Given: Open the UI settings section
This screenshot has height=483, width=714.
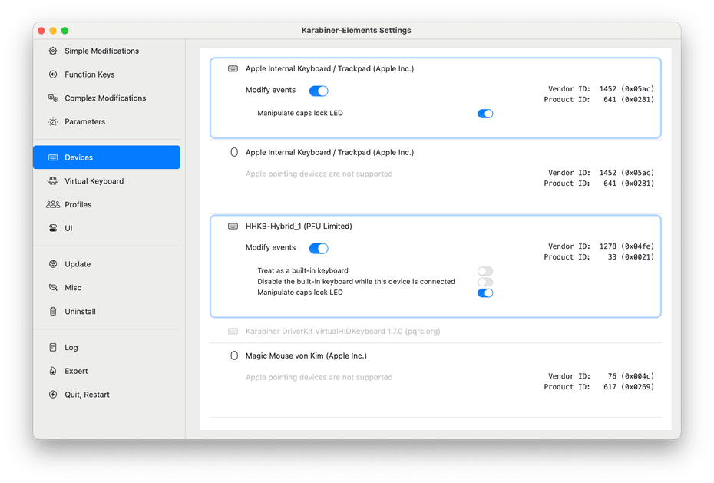Looking at the screenshot, I should 69,229.
